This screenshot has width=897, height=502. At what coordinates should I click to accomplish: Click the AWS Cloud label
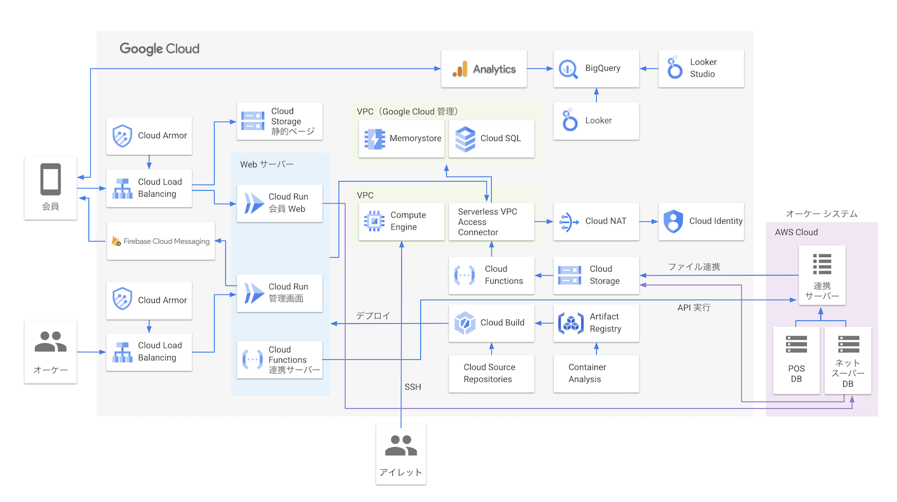click(x=797, y=232)
